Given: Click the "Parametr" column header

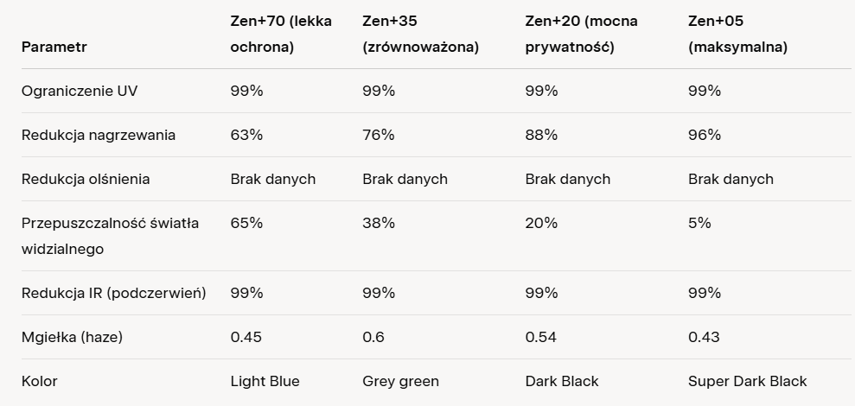Looking at the screenshot, I should (x=54, y=47).
